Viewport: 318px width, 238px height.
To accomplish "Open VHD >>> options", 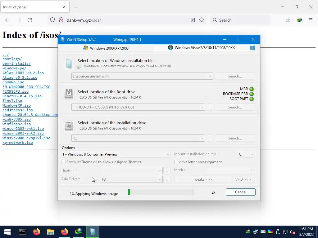I will [243, 179].
